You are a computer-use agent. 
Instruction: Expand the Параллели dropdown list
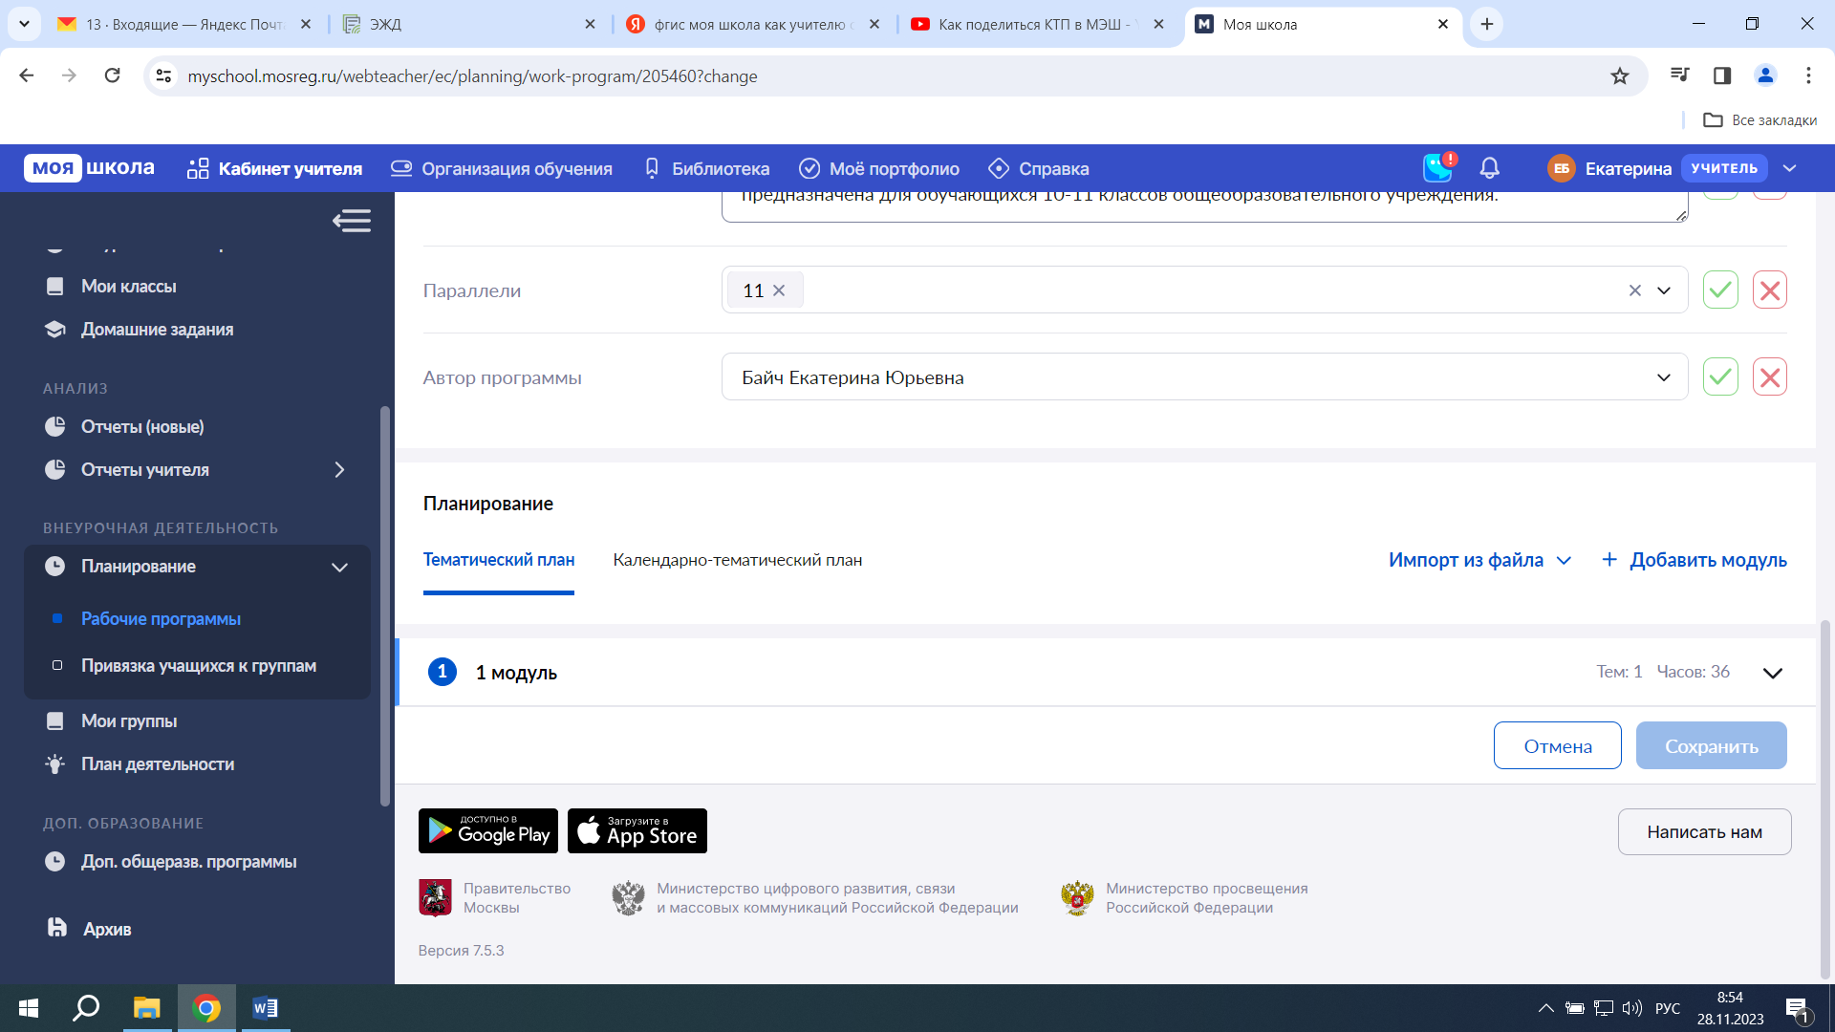pos(1664,290)
